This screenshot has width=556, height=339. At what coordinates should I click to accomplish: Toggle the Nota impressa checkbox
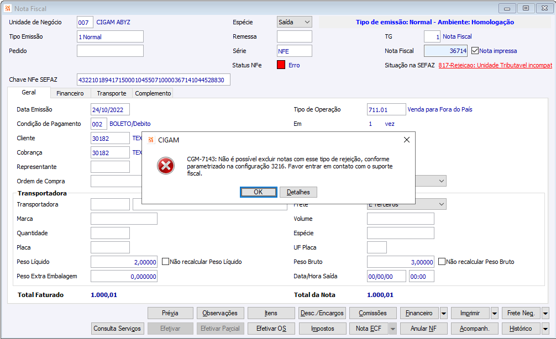tap(475, 51)
